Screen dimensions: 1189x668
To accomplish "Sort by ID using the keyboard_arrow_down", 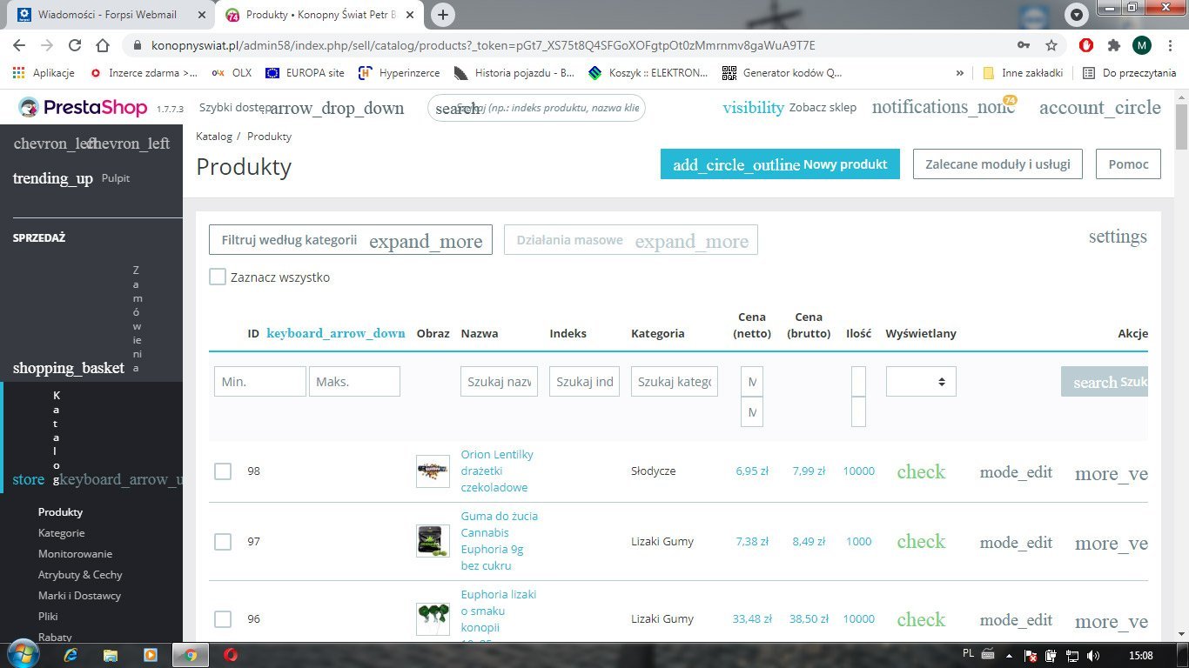I will [336, 333].
